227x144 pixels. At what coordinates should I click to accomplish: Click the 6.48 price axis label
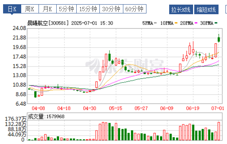coord(21,104)
